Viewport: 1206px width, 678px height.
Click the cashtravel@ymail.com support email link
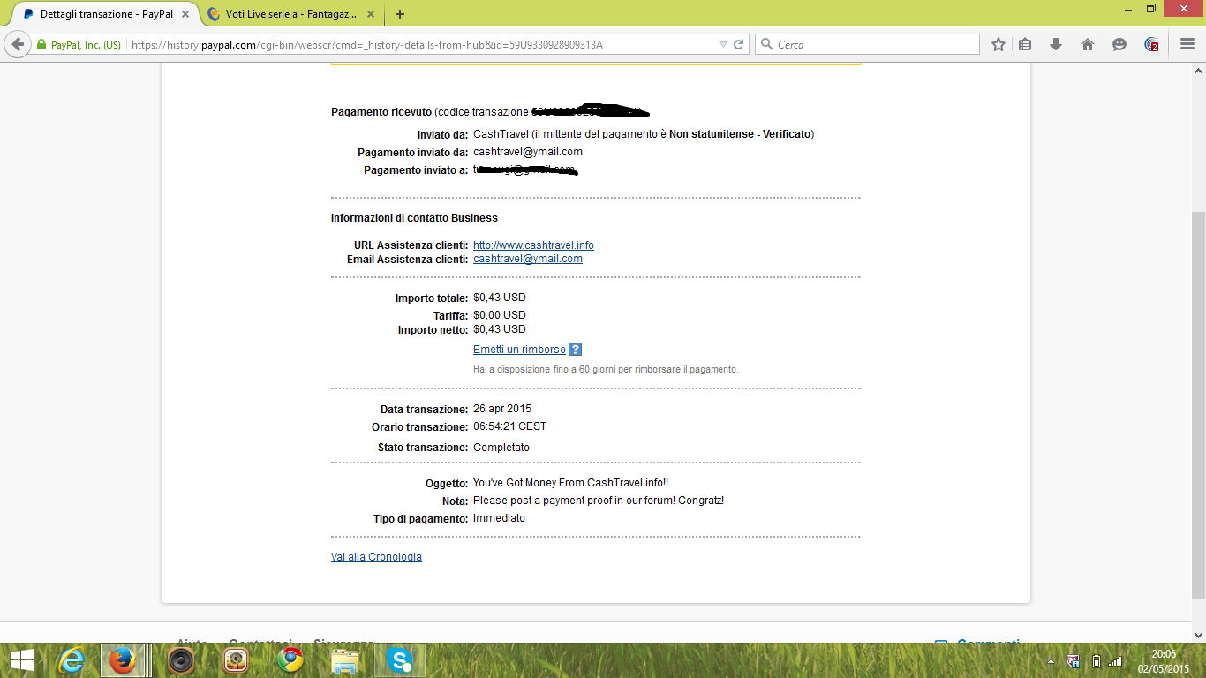point(528,259)
